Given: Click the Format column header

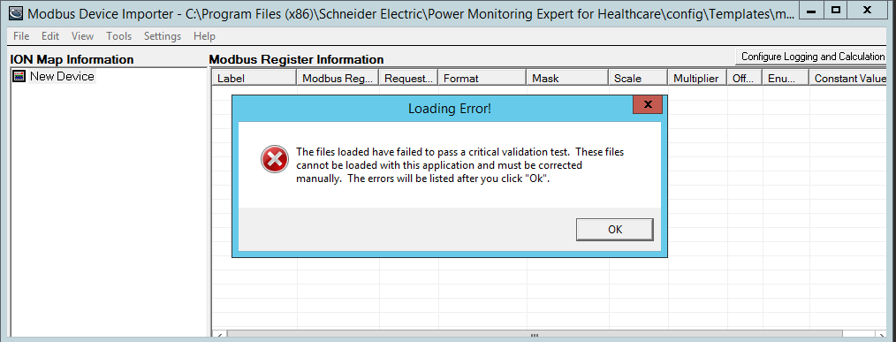Looking at the screenshot, I should click(482, 79).
